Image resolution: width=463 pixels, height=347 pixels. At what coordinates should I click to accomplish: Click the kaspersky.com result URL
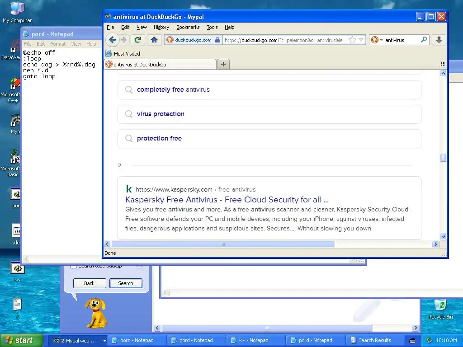coord(195,189)
